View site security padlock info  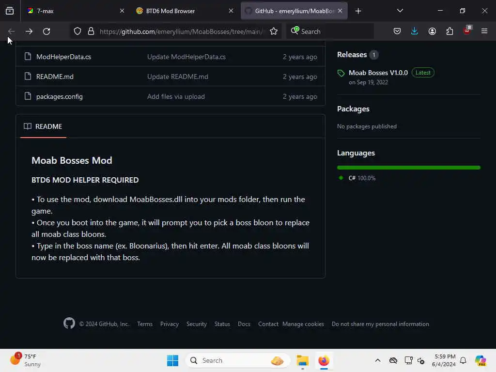pyautogui.click(x=91, y=31)
